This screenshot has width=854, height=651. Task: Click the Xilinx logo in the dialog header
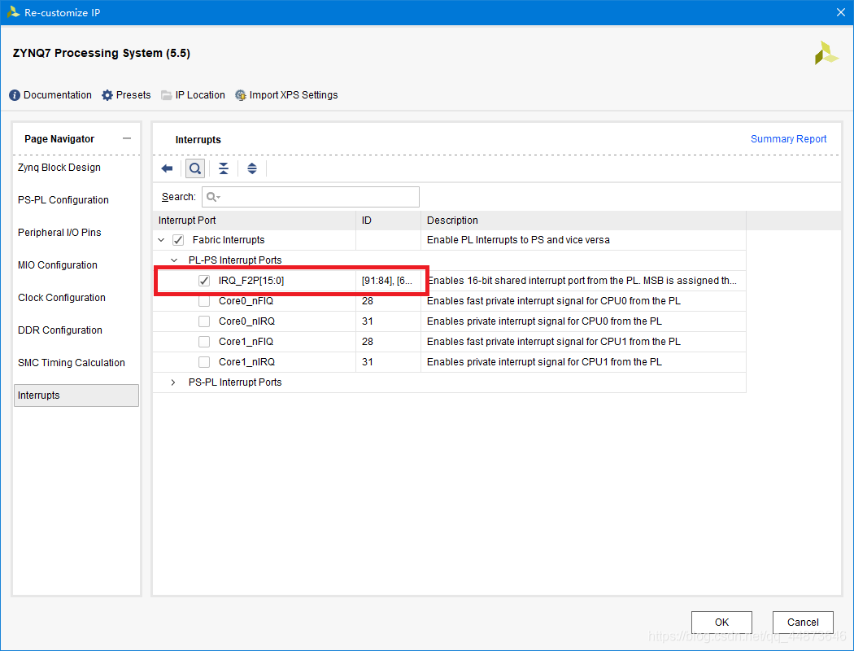pyautogui.click(x=826, y=53)
